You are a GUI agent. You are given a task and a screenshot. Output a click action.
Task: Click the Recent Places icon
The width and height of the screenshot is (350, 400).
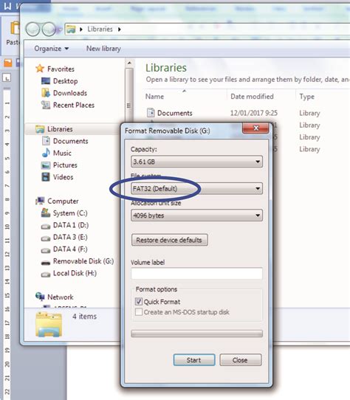point(46,105)
